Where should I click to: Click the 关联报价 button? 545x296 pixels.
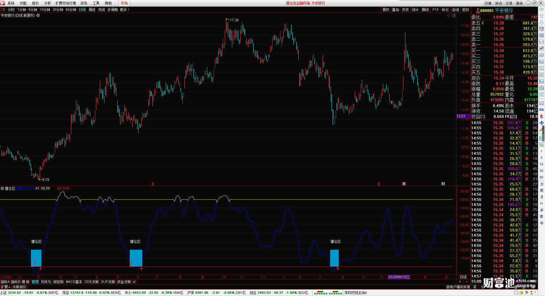20,287
